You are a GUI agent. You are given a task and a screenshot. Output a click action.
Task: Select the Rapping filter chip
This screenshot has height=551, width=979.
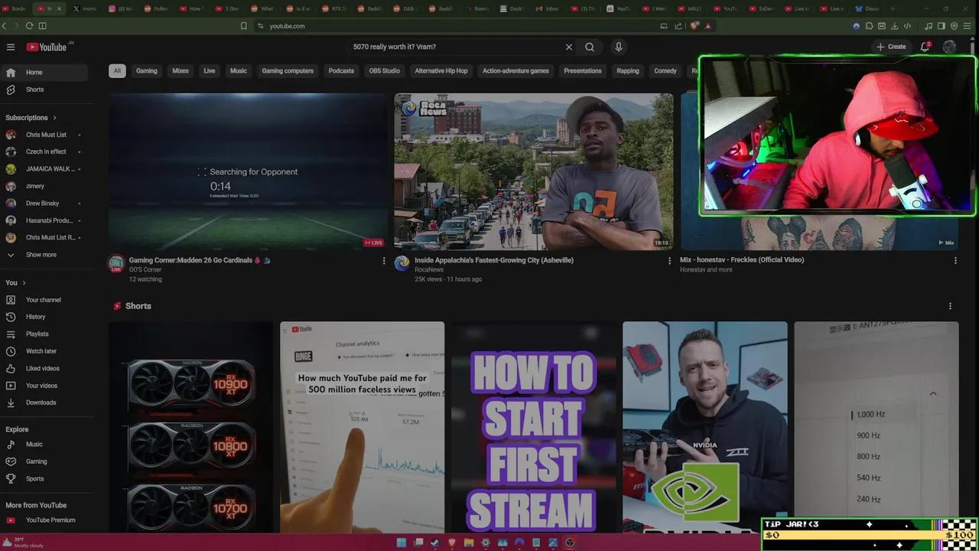click(x=628, y=71)
